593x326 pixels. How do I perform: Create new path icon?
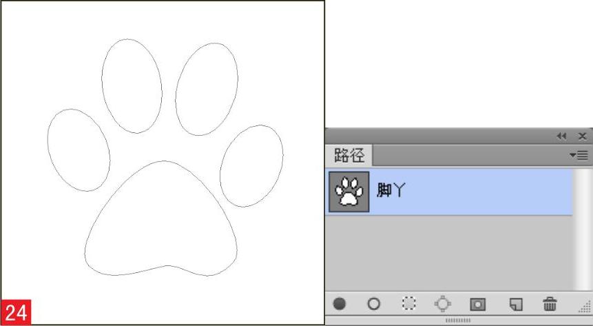[x=516, y=304]
